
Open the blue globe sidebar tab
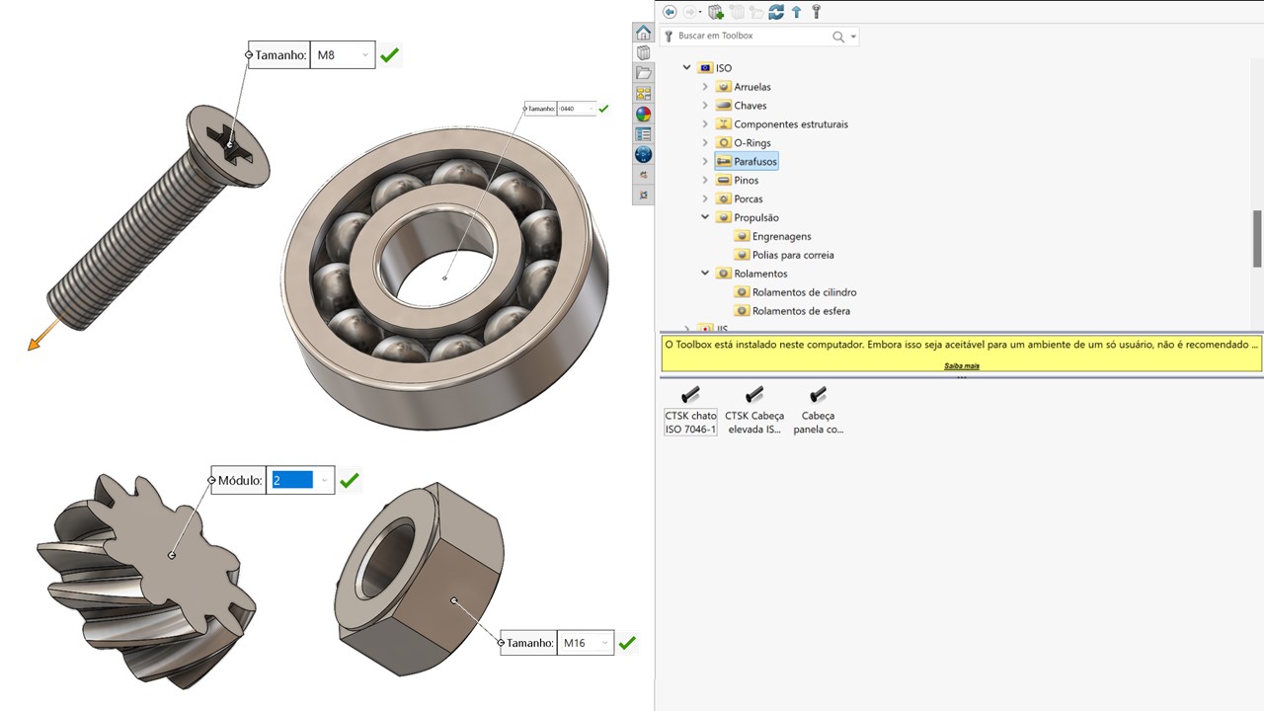[x=643, y=155]
